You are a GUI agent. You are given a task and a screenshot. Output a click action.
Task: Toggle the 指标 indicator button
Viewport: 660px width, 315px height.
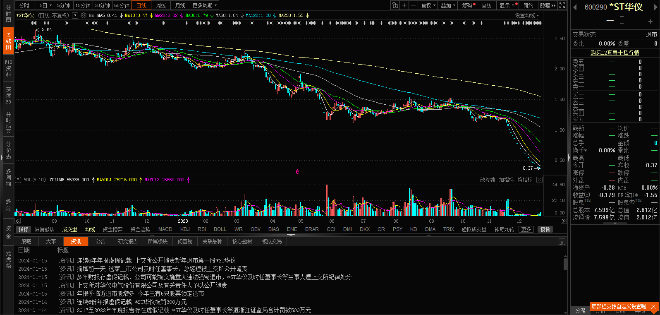pos(24,229)
